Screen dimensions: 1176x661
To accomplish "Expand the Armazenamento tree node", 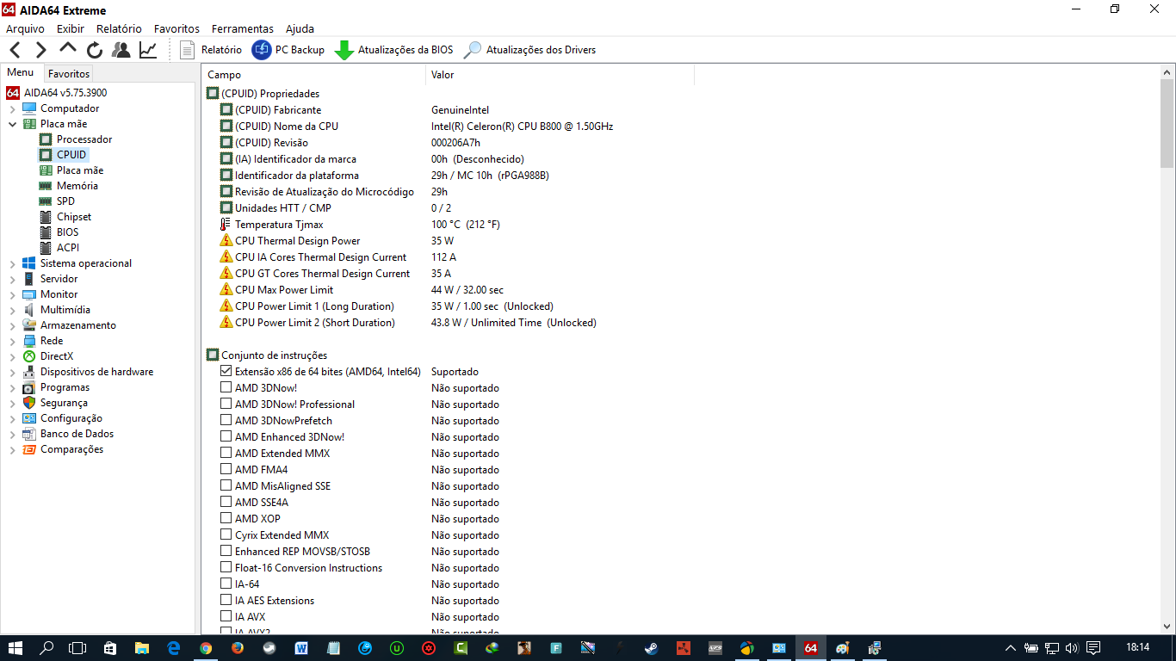I will click(12, 325).
